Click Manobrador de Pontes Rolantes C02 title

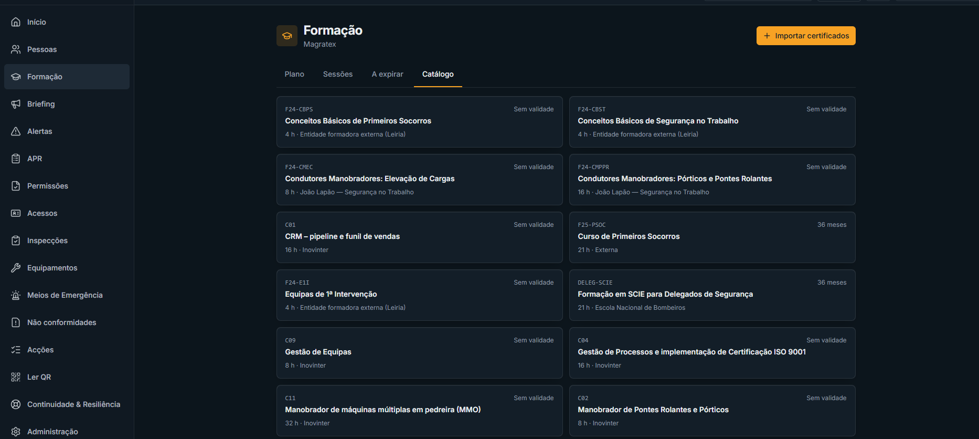point(653,410)
